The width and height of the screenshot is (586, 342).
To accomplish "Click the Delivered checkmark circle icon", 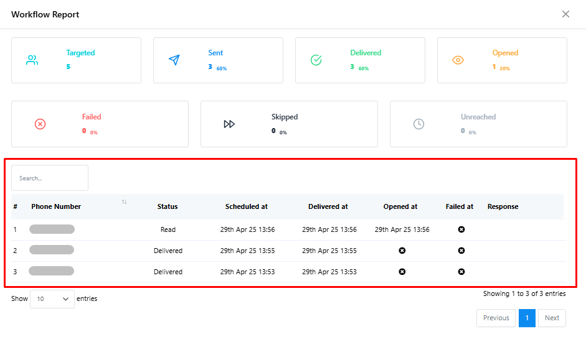I will [x=316, y=60].
